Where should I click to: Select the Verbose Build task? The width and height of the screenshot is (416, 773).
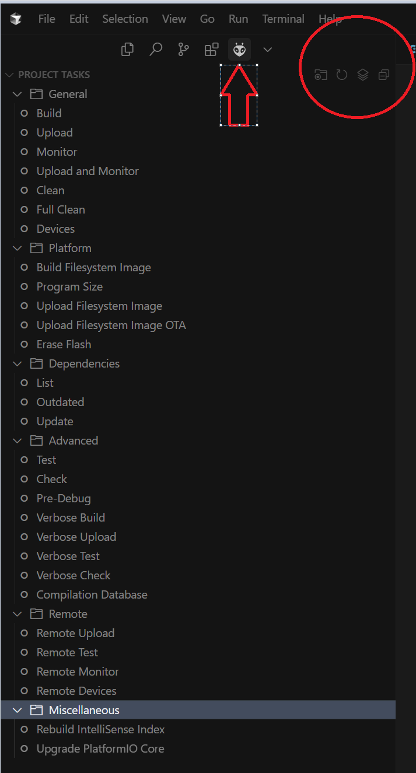[x=71, y=517]
